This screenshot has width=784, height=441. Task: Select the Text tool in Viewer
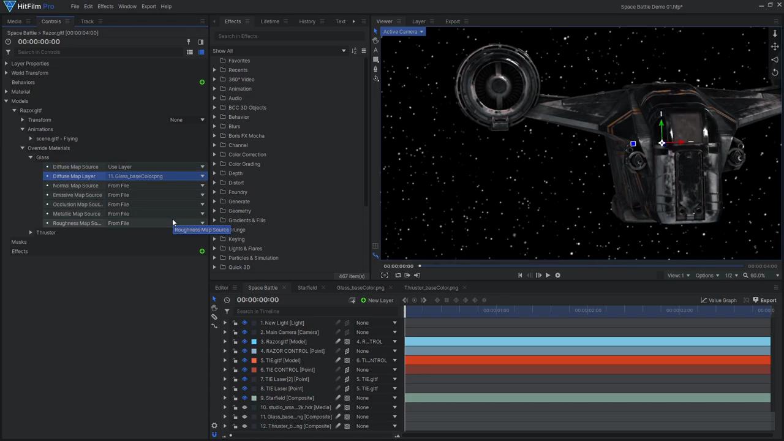375,50
